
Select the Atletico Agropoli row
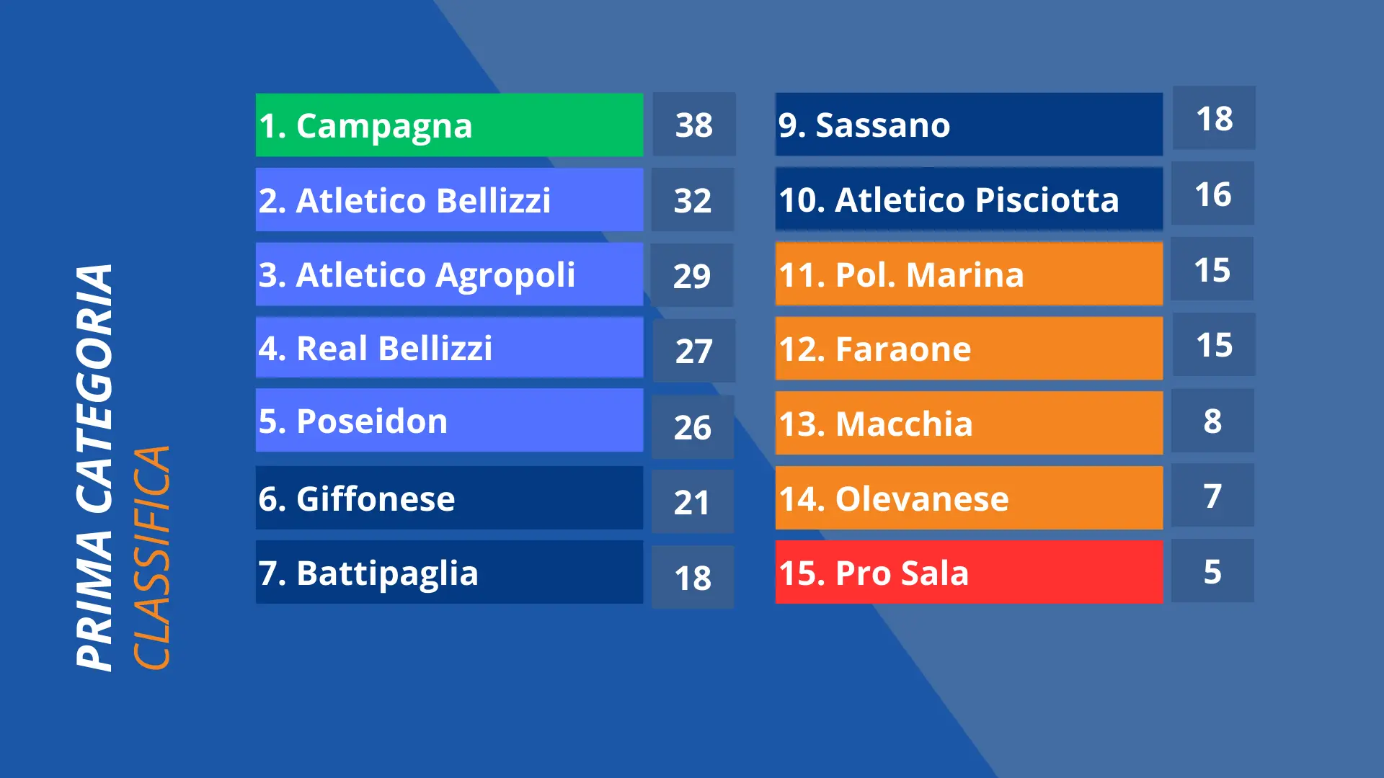pos(449,274)
